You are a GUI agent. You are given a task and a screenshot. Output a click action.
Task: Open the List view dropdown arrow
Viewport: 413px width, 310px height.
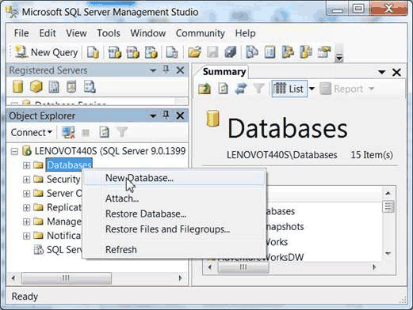pyautogui.click(x=312, y=89)
